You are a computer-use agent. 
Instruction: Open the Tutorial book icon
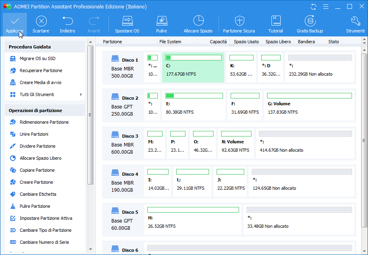tap(276, 24)
